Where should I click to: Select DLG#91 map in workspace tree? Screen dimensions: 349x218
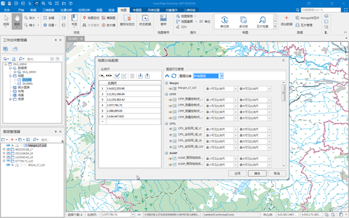tap(27, 84)
